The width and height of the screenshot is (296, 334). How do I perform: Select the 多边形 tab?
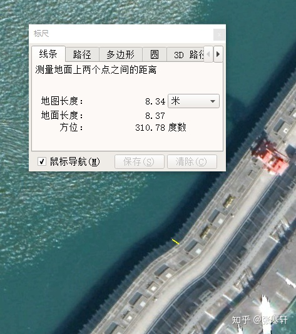[x=121, y=55]
